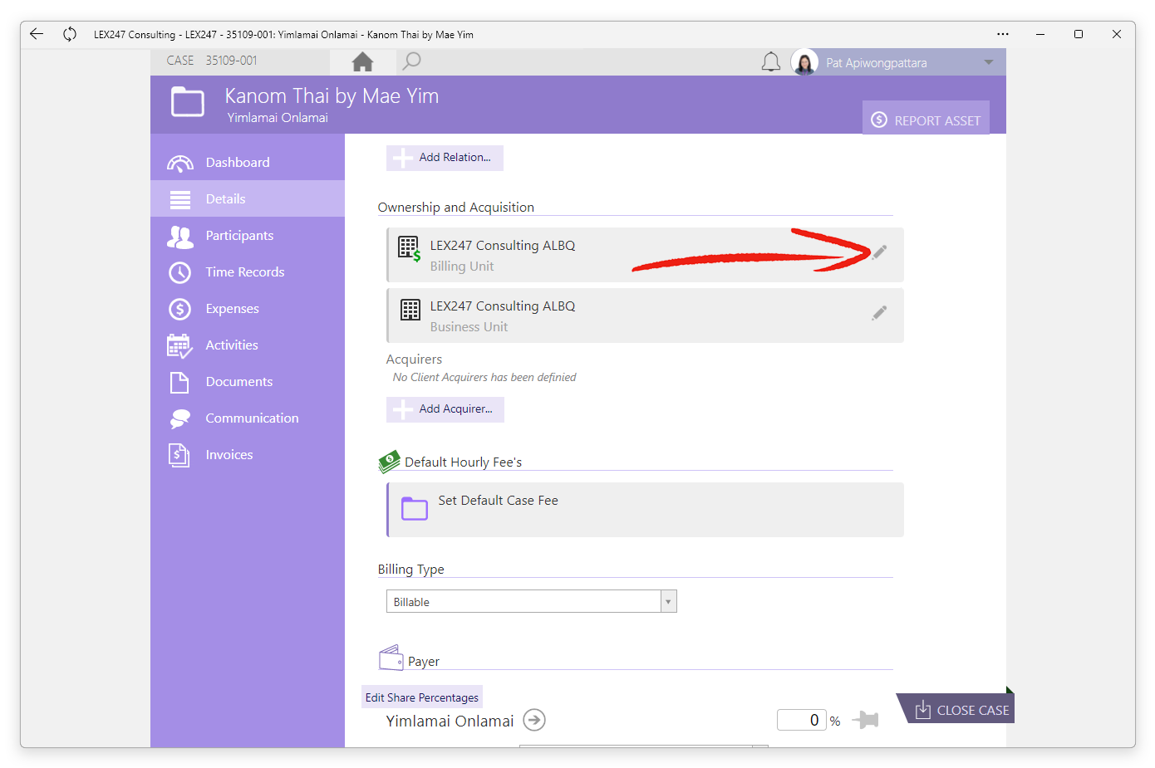This screenshot has height=768, width=1155.
Task: Maximize the application window
Action: coord(1079,34)
